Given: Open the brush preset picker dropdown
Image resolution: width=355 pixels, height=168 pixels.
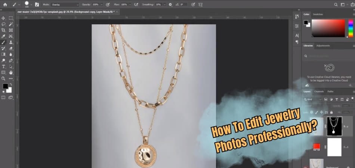Looking at the screenshot, I should click(x=31, y=4).
